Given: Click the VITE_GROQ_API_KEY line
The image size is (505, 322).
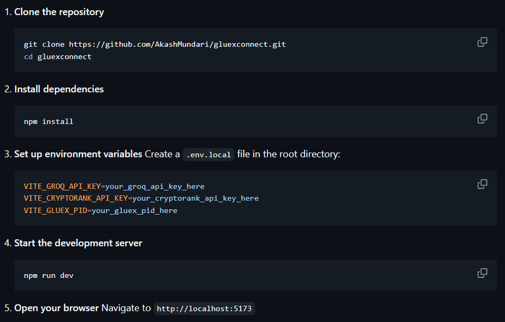Looking at the screenshot, I should point(114,187).
